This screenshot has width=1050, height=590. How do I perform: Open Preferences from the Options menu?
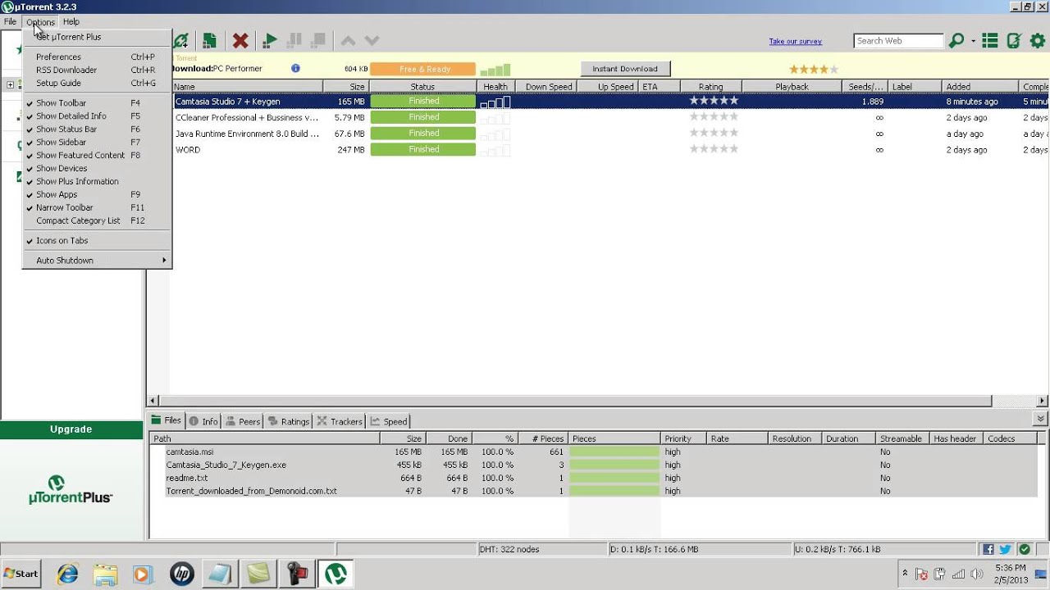97,57
